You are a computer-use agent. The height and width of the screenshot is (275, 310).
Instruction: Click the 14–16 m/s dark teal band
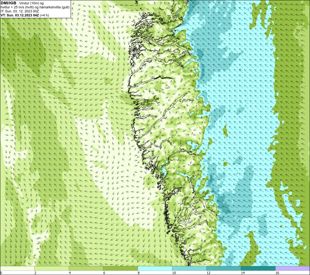(258, 268)
